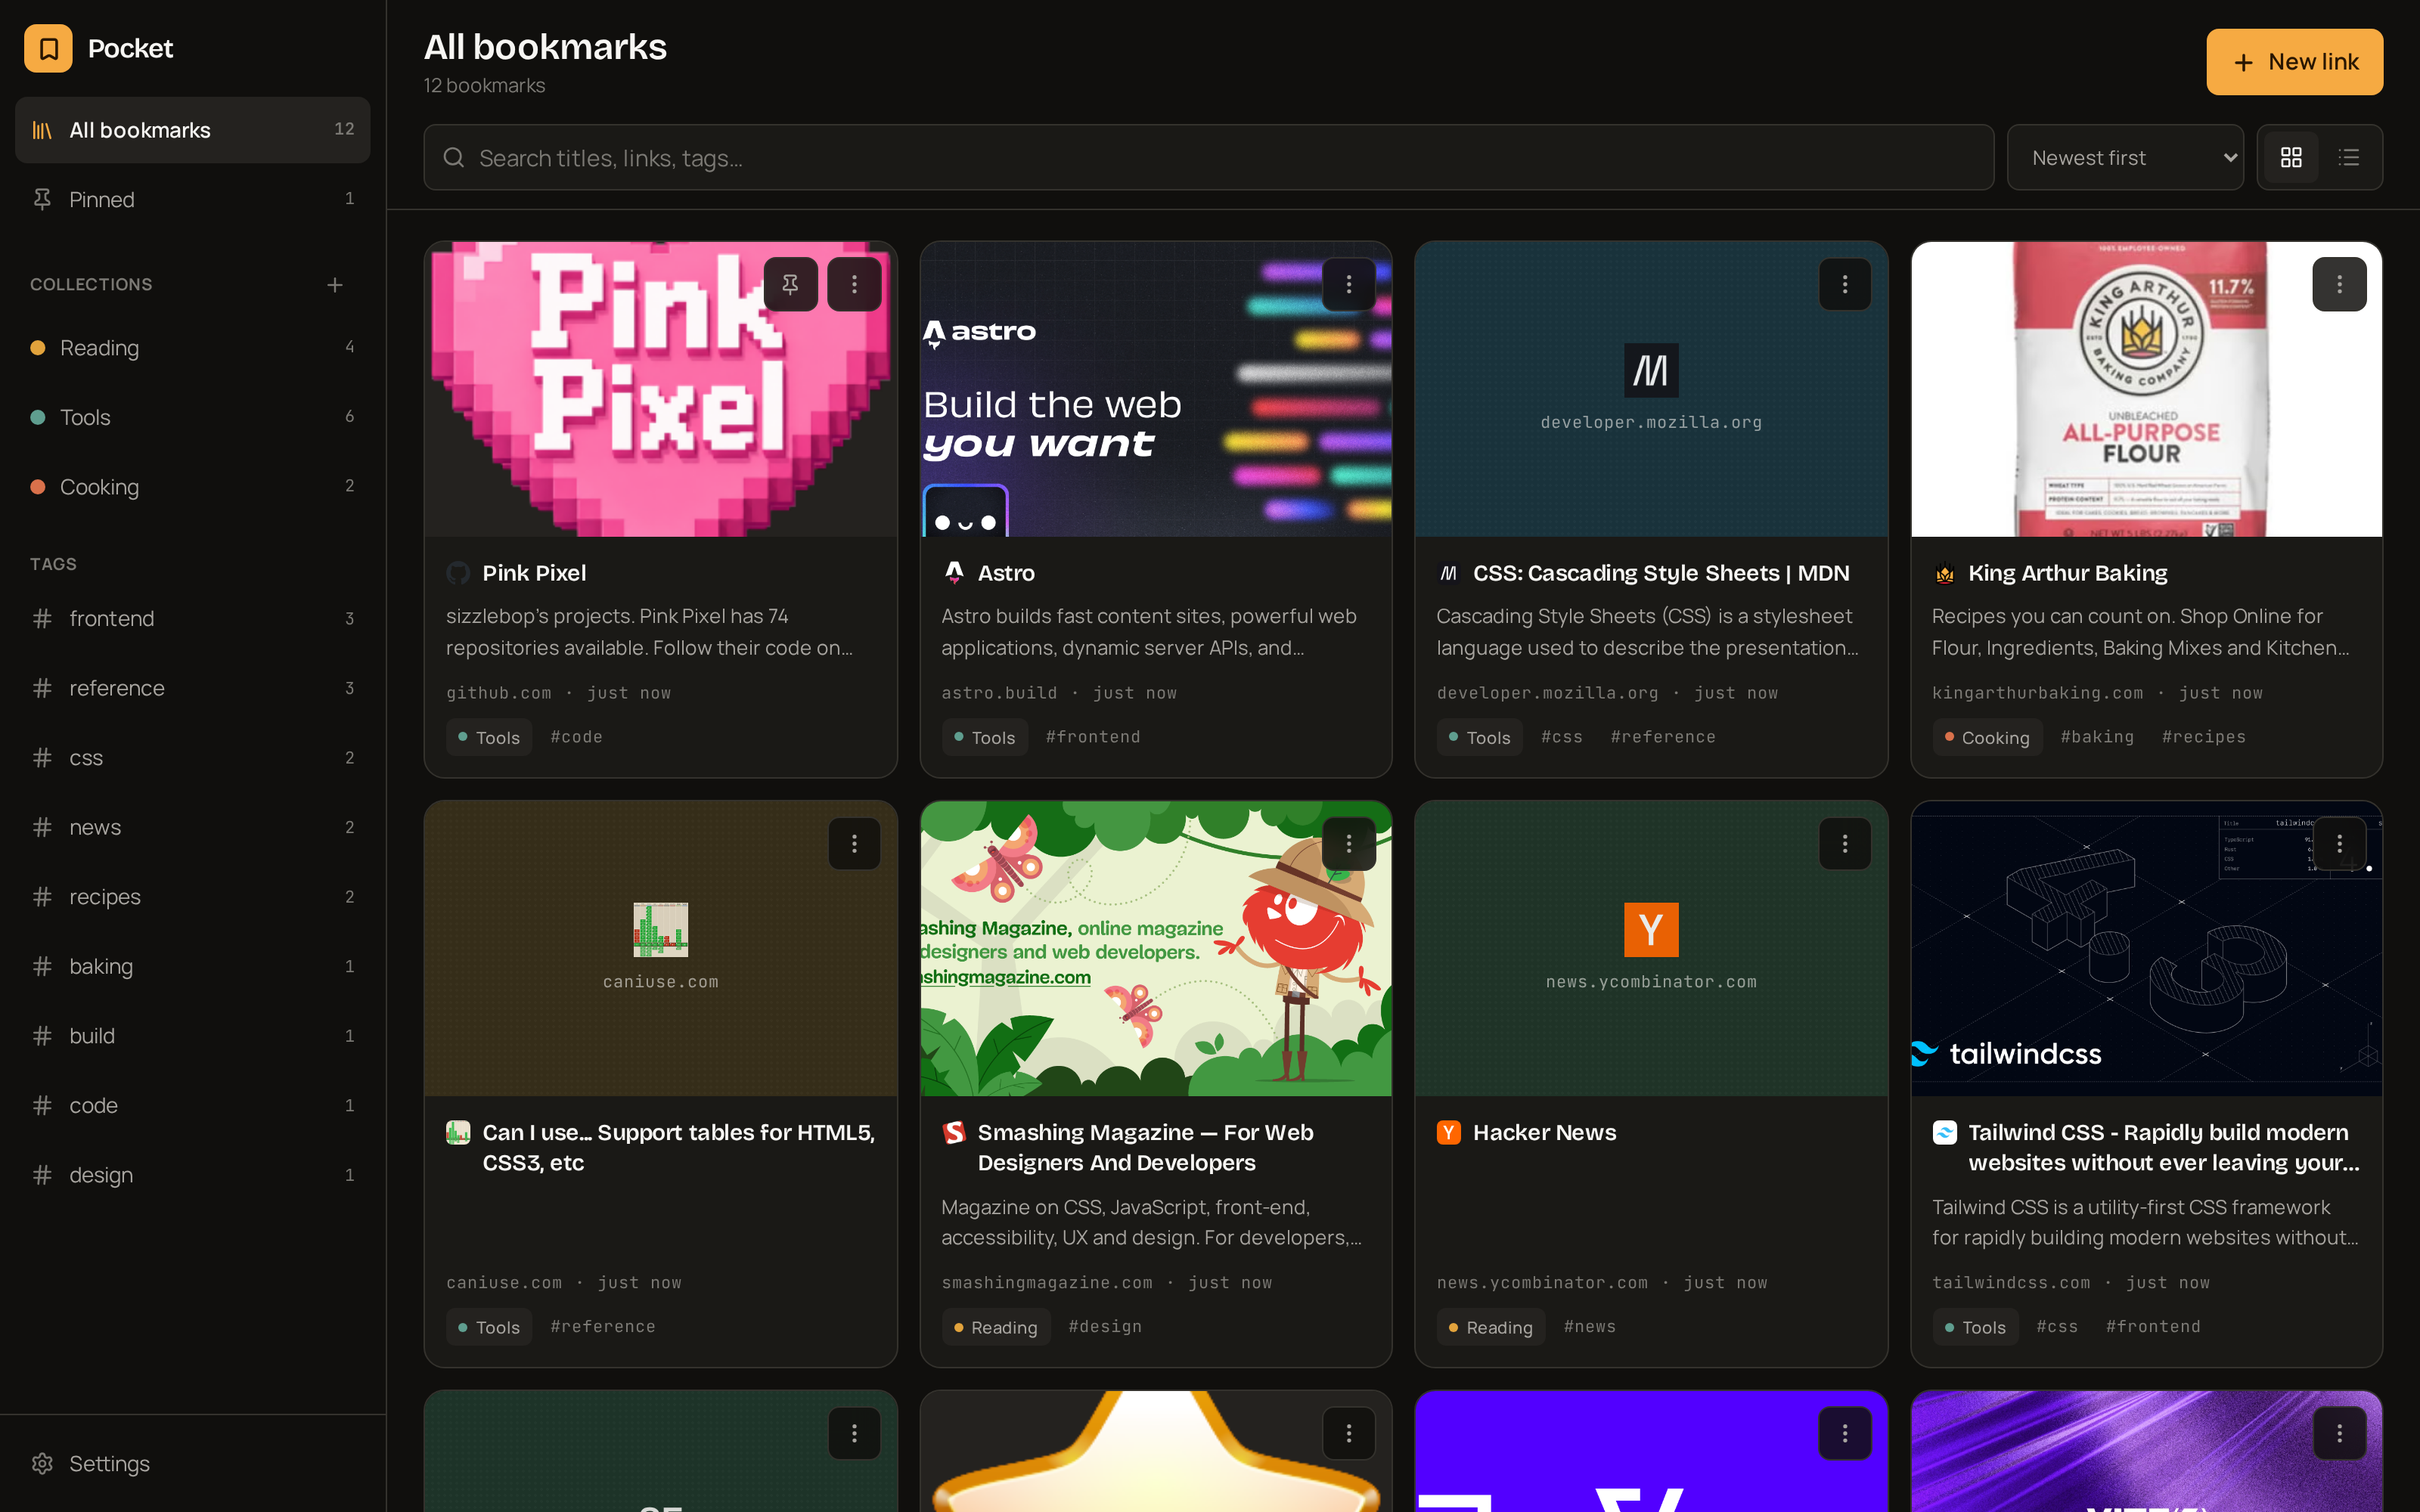Select the design tag in sidebar
The width and height of the screenshot is (2420, 1512).
(x=192, y=1175)
